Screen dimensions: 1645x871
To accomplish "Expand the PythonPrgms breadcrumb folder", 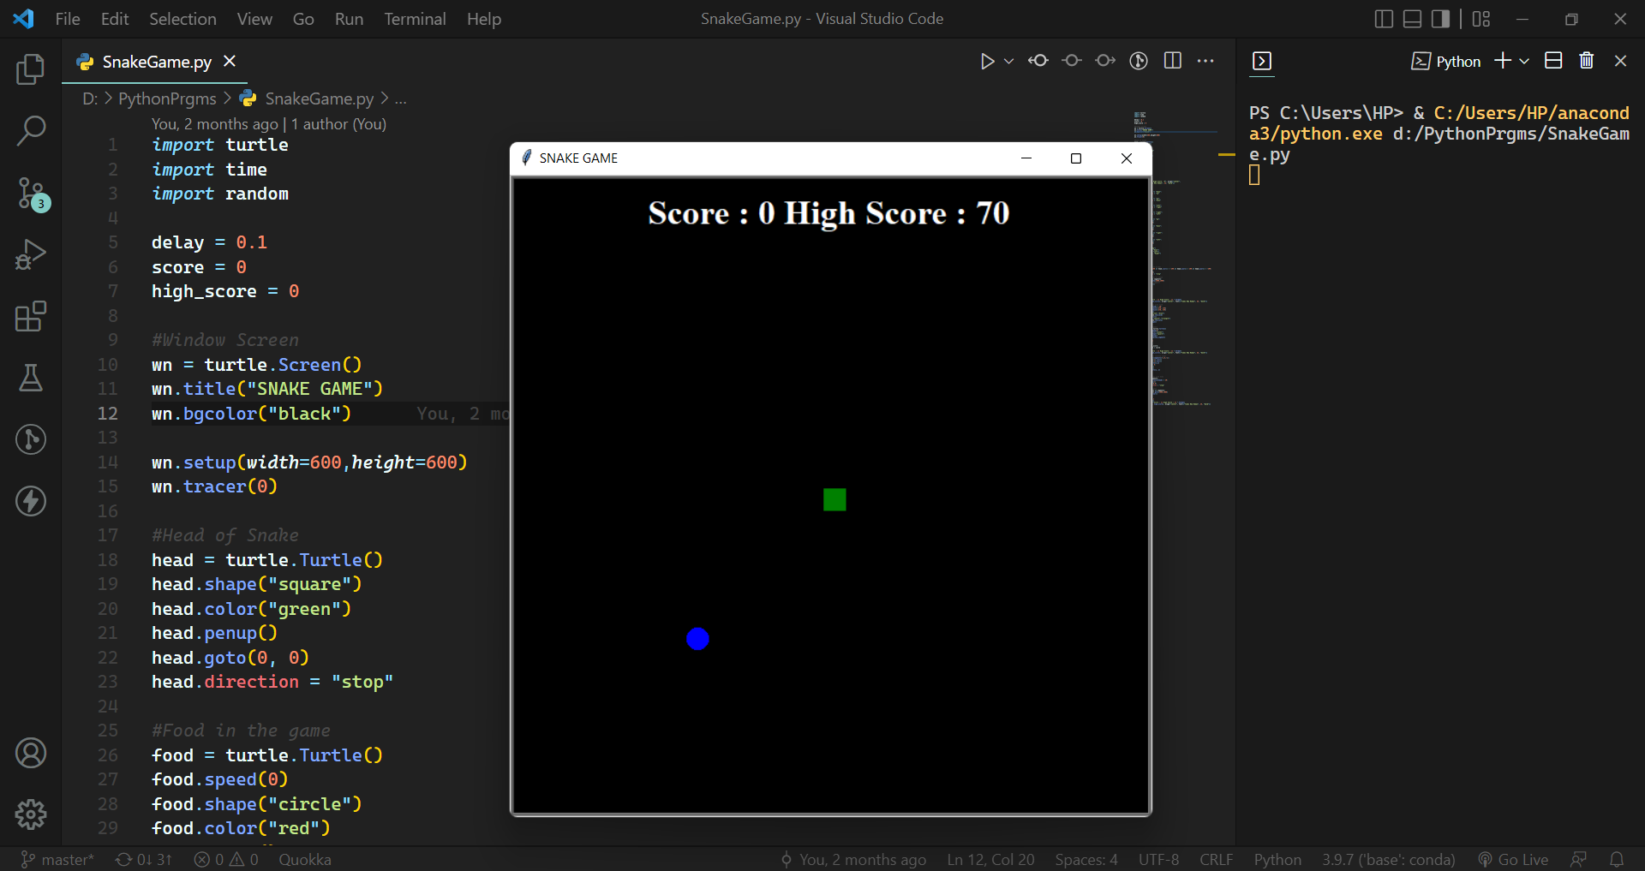I will pos(167,98).
